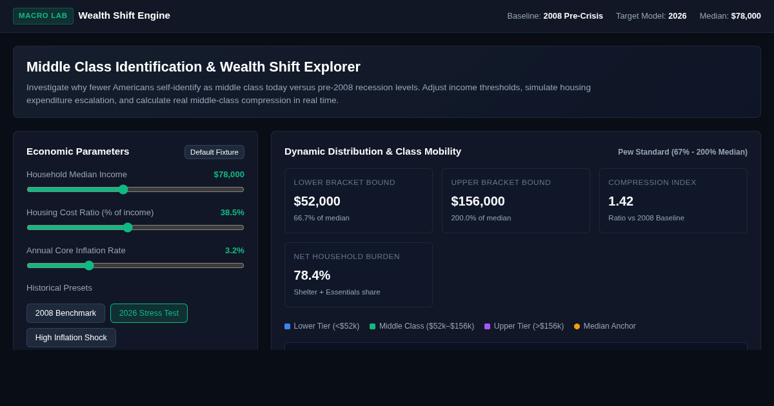Click the Baseline 2008 Pre-Crisis text
The width and height of the screenshot is (774, 406).
click(555, 16)
